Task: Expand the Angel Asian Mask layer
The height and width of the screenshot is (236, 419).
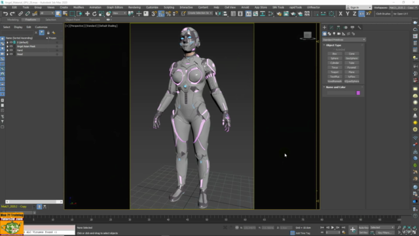Action: 7,47
